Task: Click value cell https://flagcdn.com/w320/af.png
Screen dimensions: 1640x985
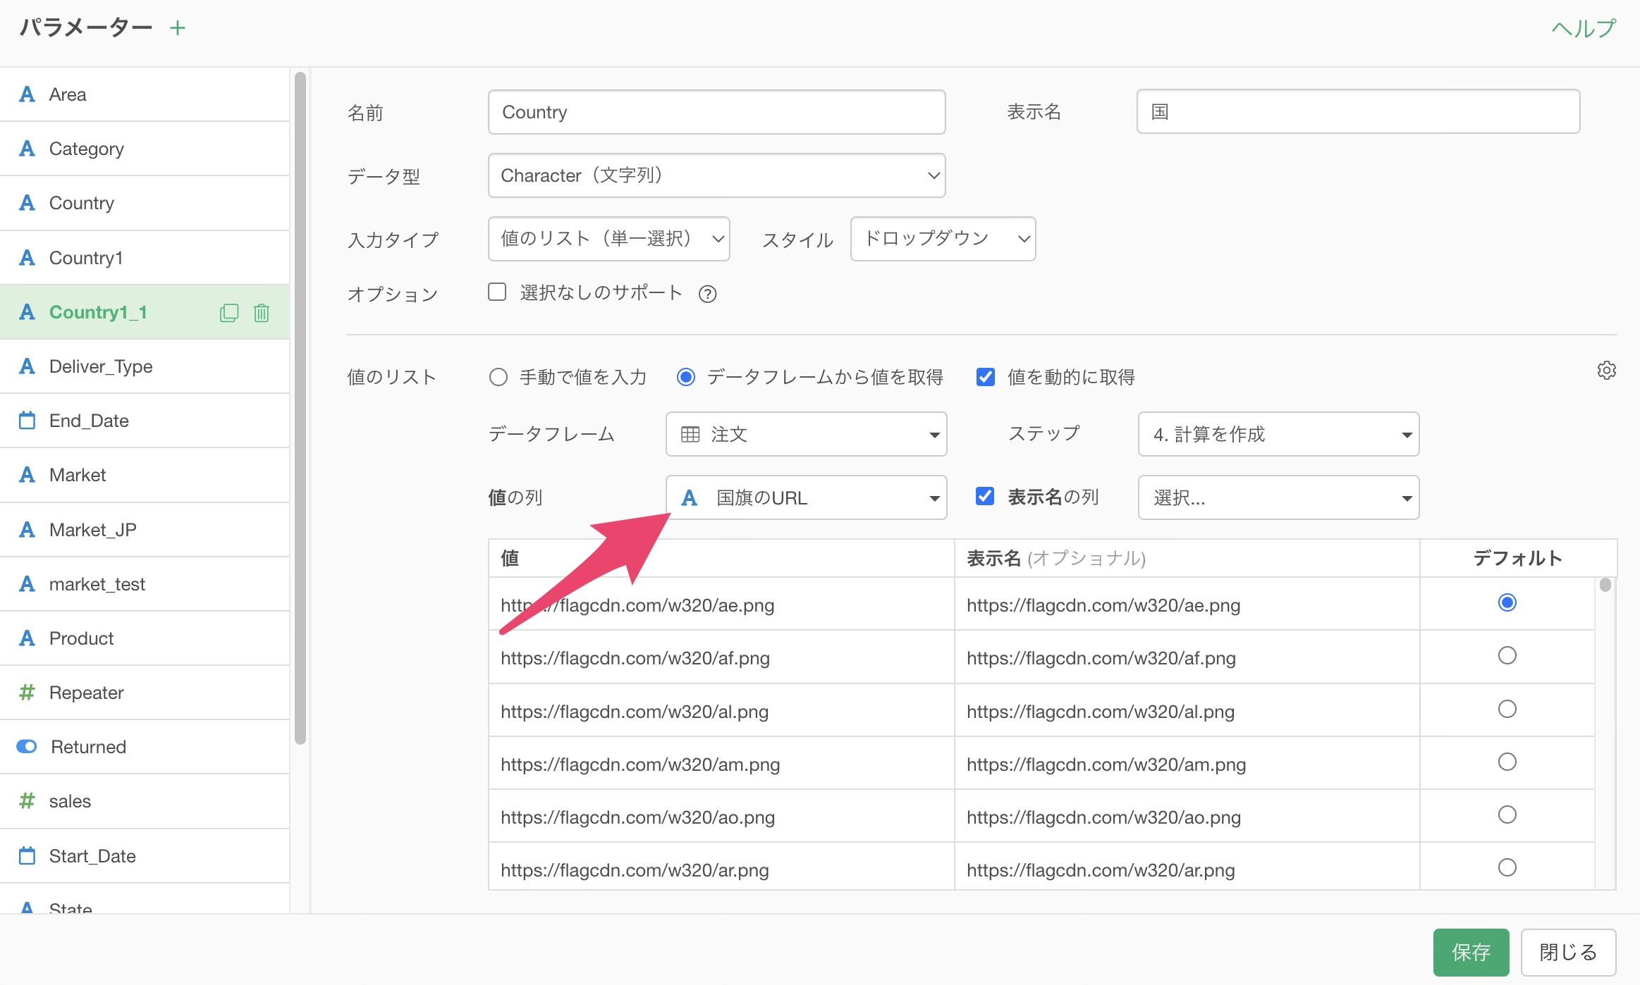Action: click(721, 657)
